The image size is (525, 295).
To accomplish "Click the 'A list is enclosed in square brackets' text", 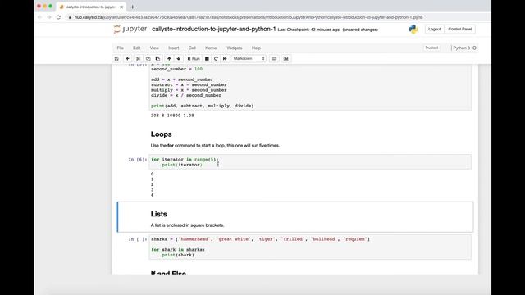I will click(187, 225).
